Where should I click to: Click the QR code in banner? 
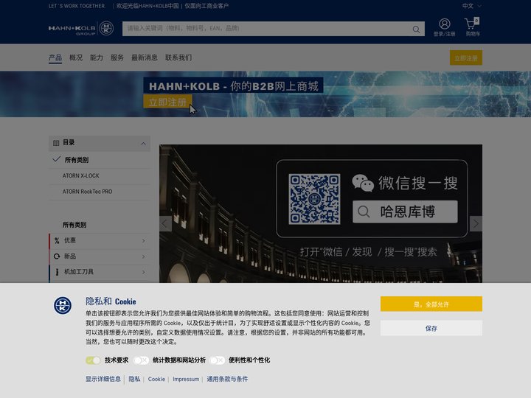click(x=314, y=199)
